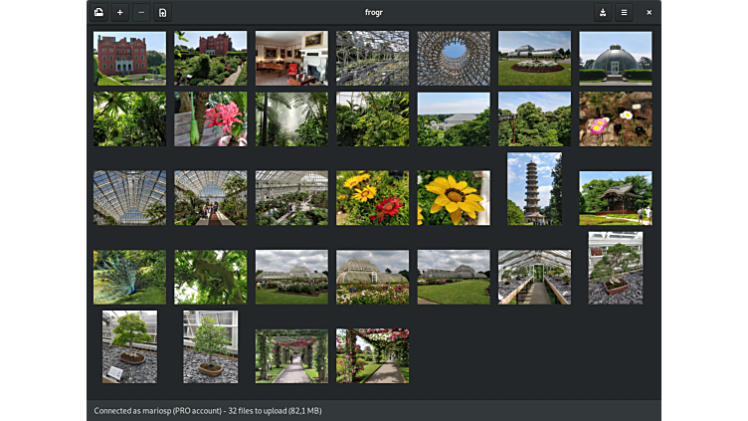This screenshot has width=748, height=421.
Task: Select the first red brick palace photo
Action: point(129,58)
